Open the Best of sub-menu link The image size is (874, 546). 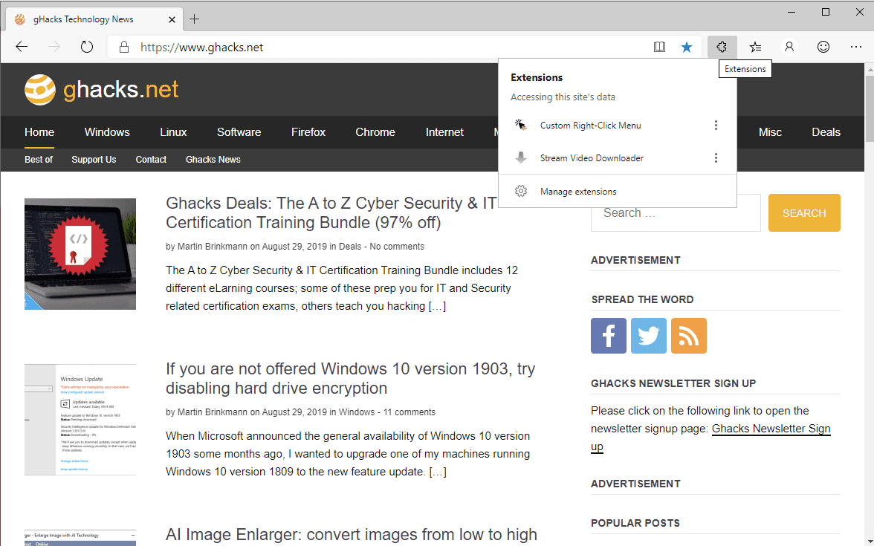point(39,159)
